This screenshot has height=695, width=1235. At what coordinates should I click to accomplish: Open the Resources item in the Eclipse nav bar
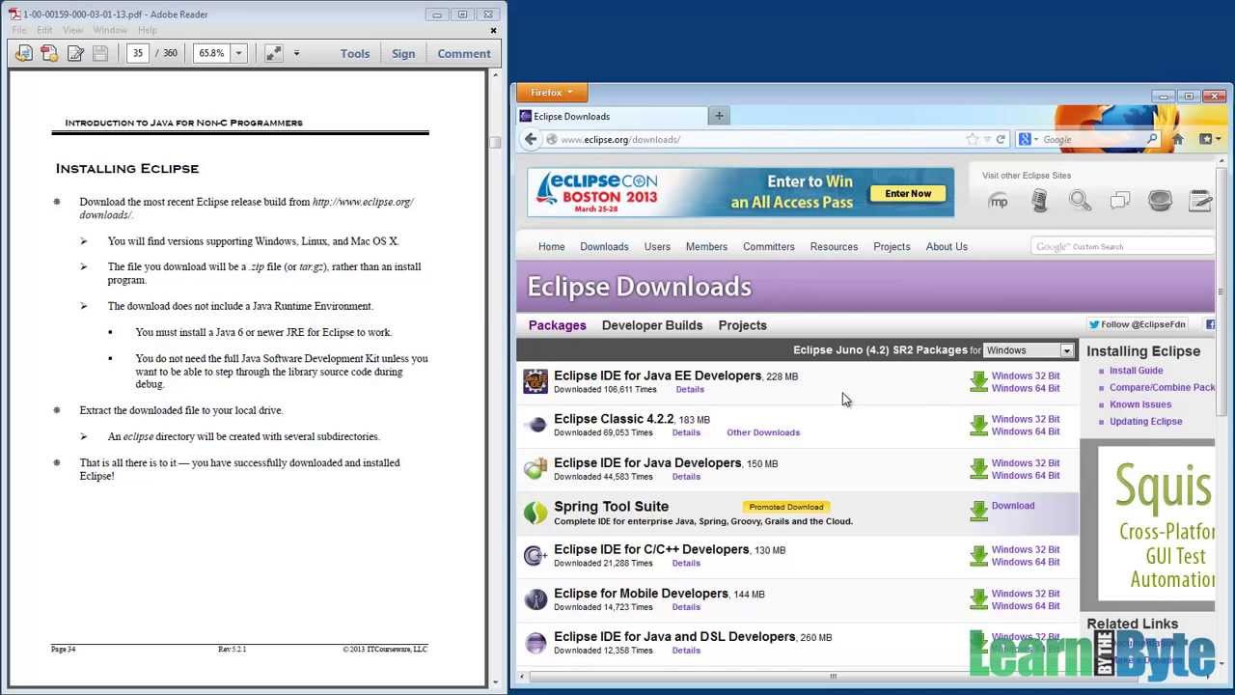tap(834, 246)
